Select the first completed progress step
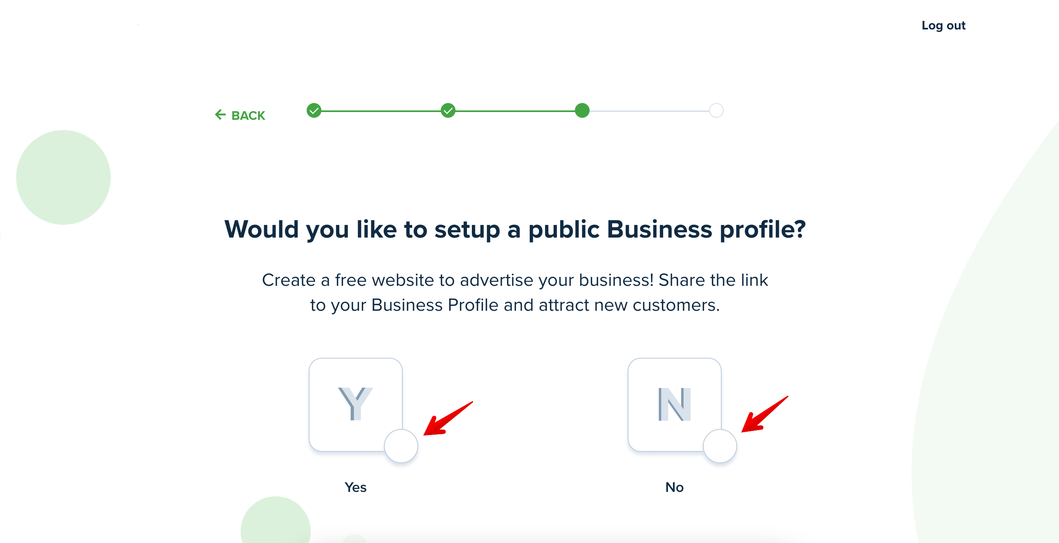 [x=314, y=110]
